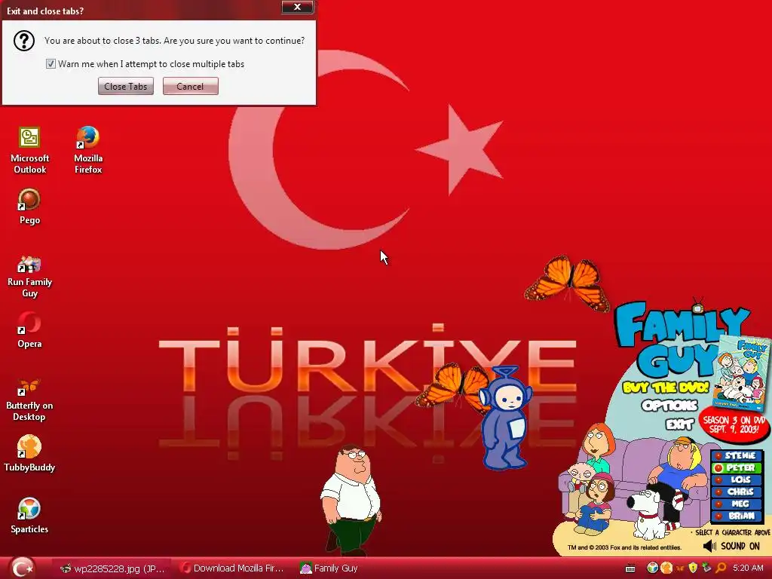Click the TubbyBuddy icon in system tray

pyautogui.click(x=666, y=568)
